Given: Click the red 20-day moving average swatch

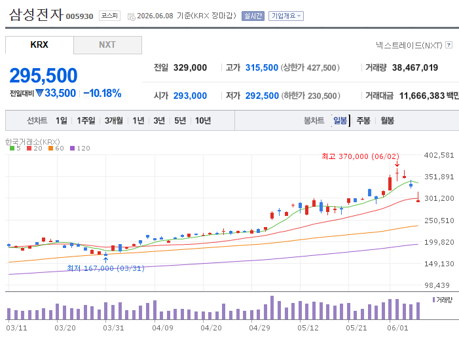Looking at the screenshot, I should 29,149.
